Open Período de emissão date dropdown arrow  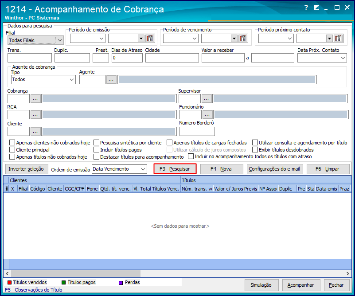click(x=141, y=39)
